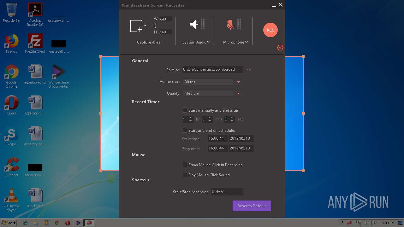
Task: Open Google Chrome desktop icon
Action: pos(11,77)
